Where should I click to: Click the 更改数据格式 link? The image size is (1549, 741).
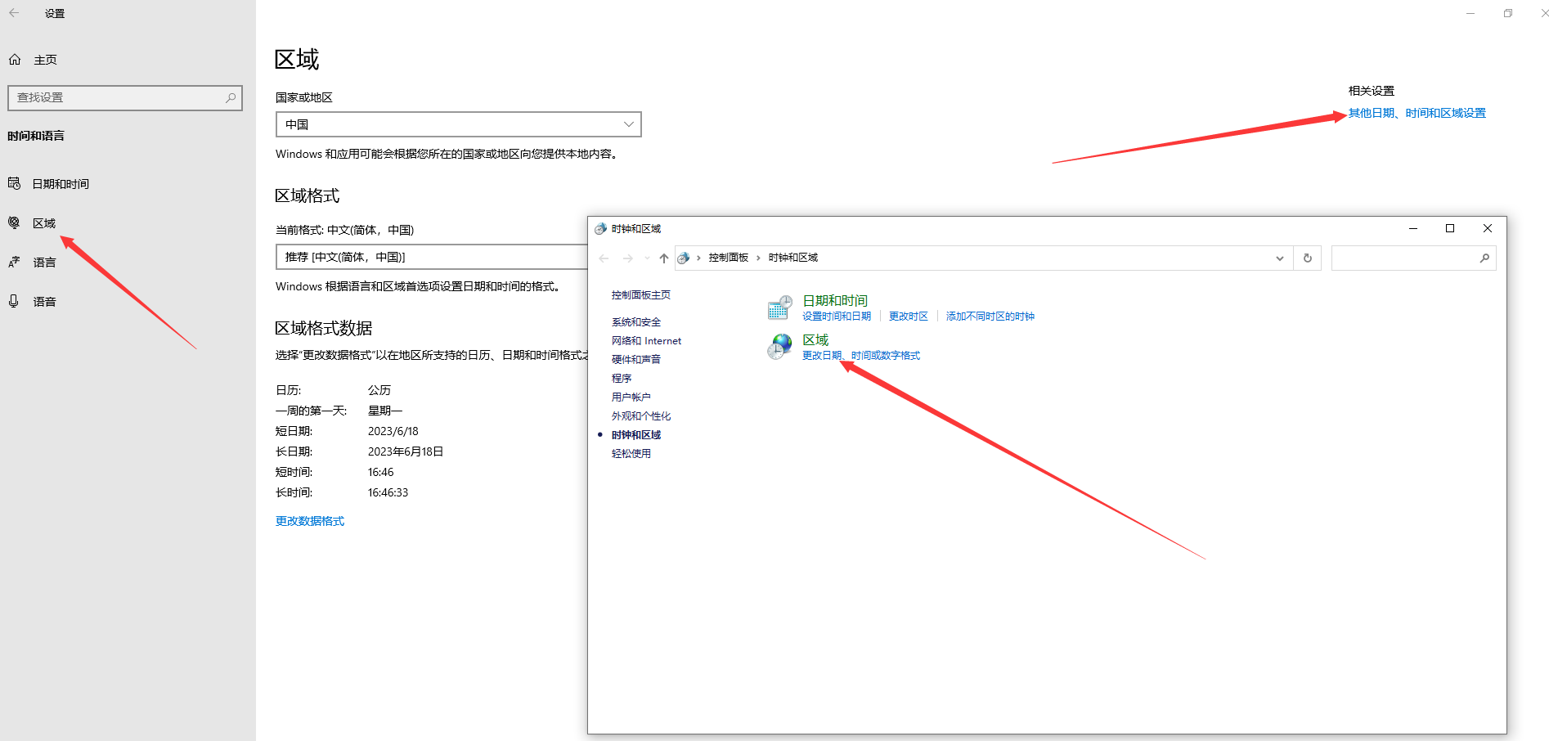[x=310, y=521]
